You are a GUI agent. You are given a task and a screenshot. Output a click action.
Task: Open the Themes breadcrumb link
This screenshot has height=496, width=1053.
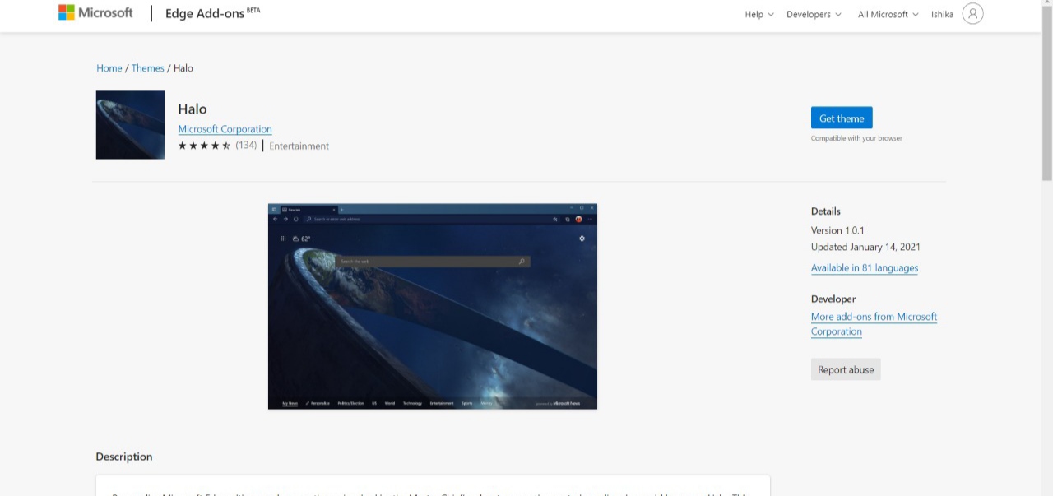[x=148, y=68]
